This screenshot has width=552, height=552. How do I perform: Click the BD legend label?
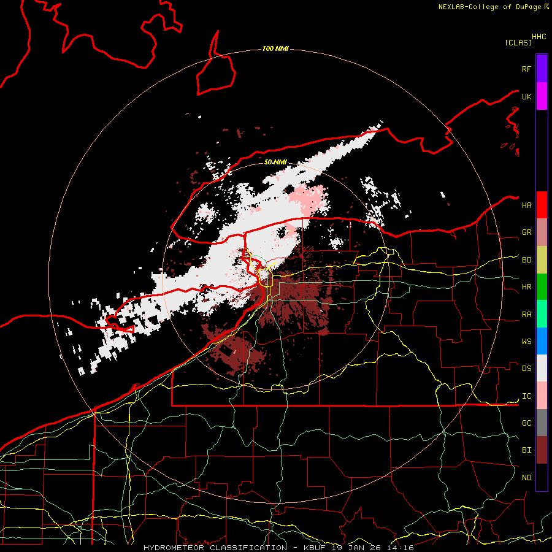(x=526, y=260)
